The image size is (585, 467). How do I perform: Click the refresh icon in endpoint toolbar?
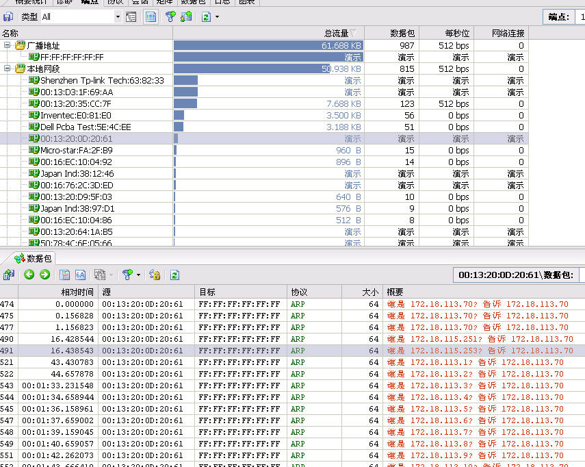point(206,16)
